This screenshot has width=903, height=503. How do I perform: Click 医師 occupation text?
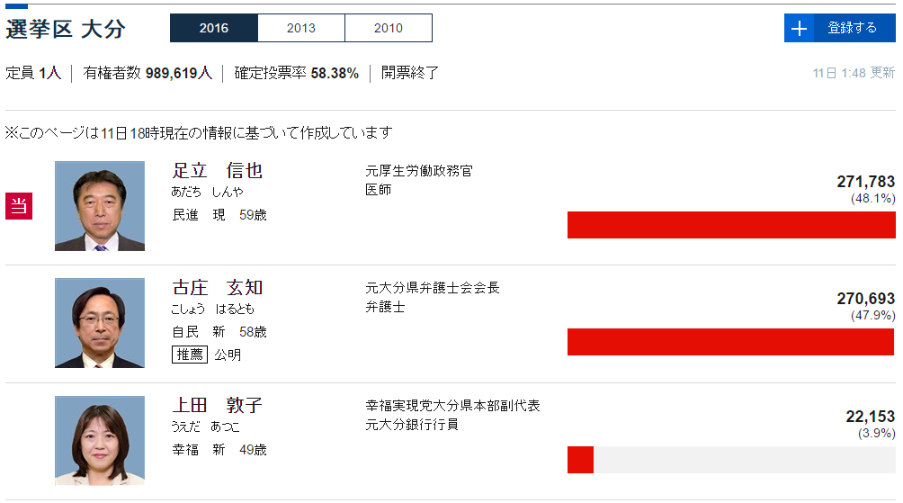(x=379, y=190)
